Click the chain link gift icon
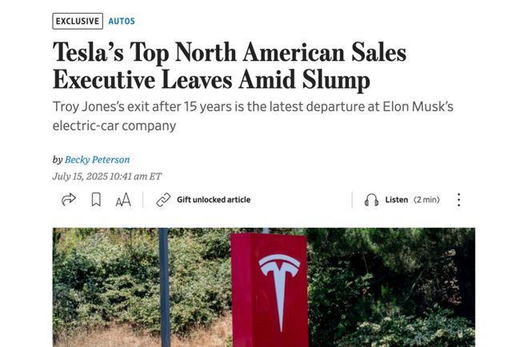512x347 pixels. [163, 200]
